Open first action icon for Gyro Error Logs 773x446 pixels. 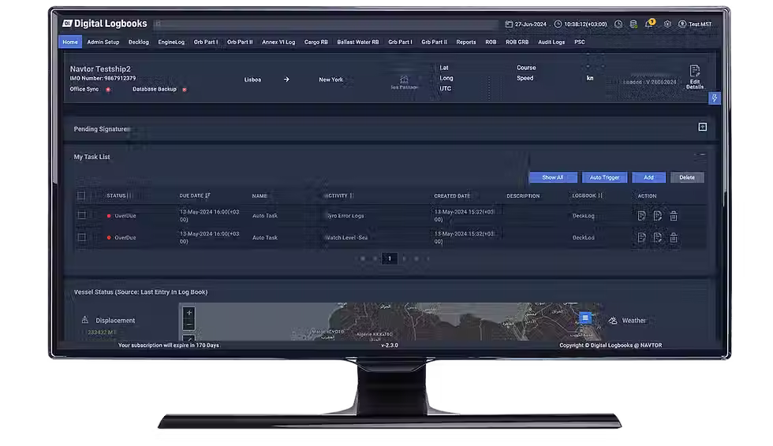coord(641,216)
